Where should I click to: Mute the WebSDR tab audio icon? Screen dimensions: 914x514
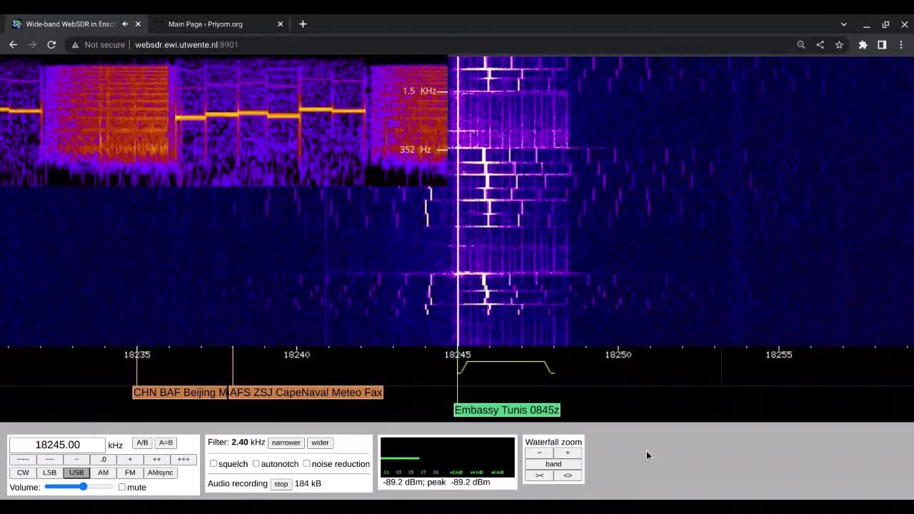click(125, 24)
